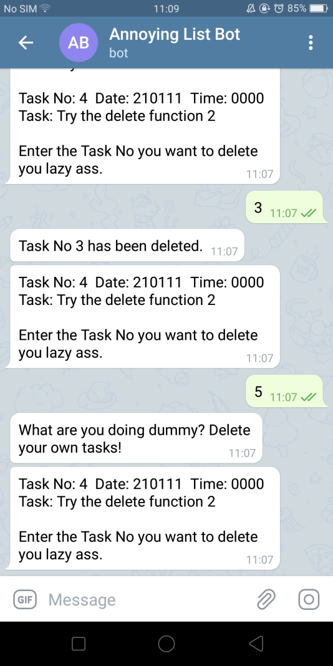Tap the camera icon in the message bar
This screenshot has width=333, height=666.
click(x=309, y=599)
